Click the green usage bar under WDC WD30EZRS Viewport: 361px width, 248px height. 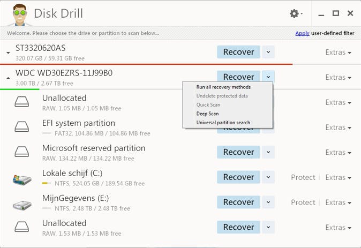click(20, 89)
